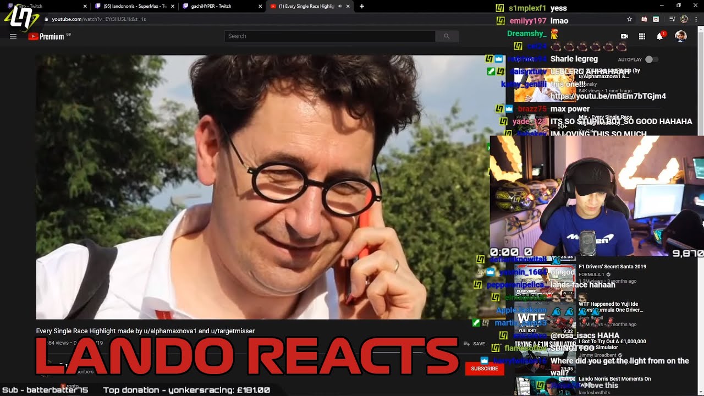Click the page scrollbar down arrow

[x=700, y=392]
